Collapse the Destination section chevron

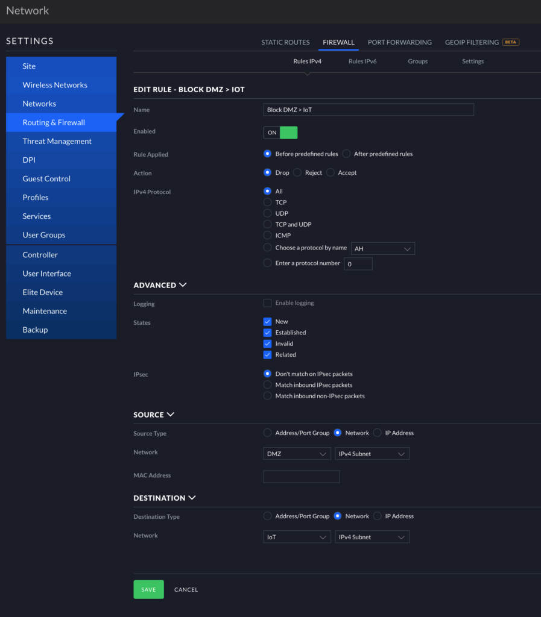click(192, 498)
